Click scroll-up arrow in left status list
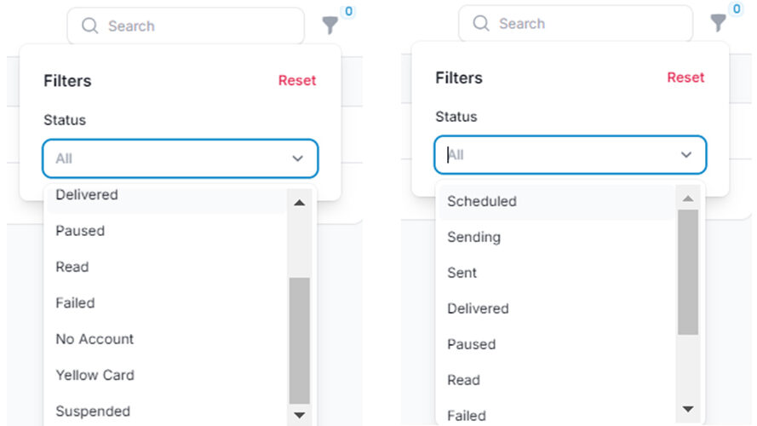 300,203
